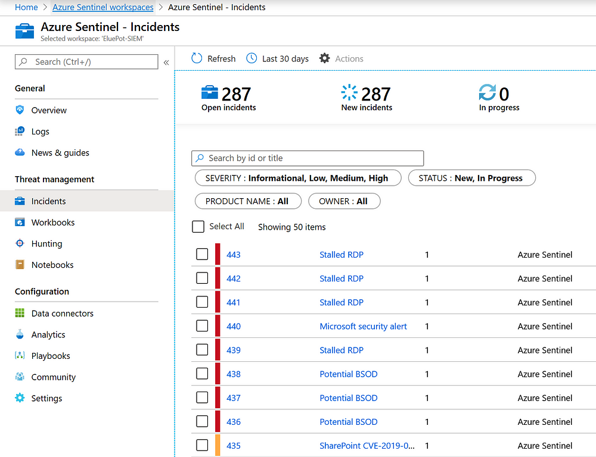Tick the checkbox for incident 440
596x457 pixels.
tap(202, 325)
